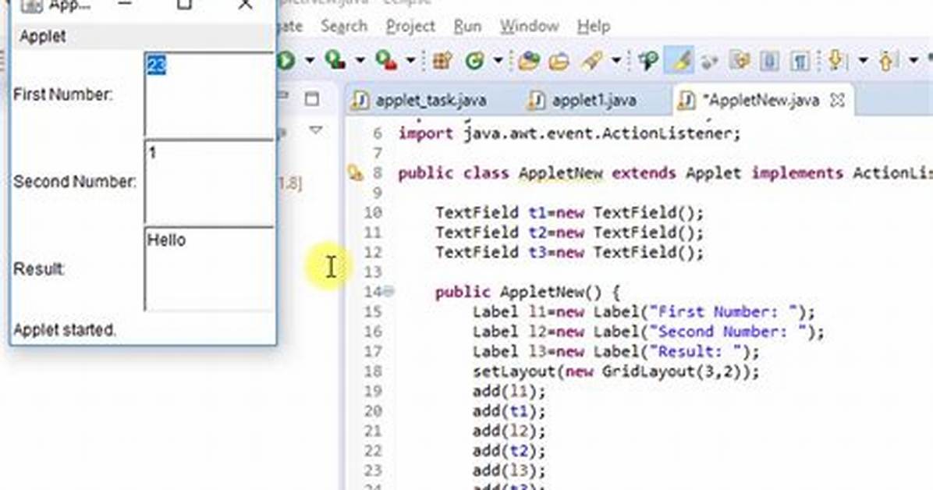Click the Result field showing Hello
Image resolution: width=933 pixels, height=490 pixels.
point(209,268)
